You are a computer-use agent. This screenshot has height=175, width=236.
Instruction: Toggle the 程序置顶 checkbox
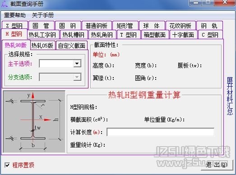coord(7,165)
